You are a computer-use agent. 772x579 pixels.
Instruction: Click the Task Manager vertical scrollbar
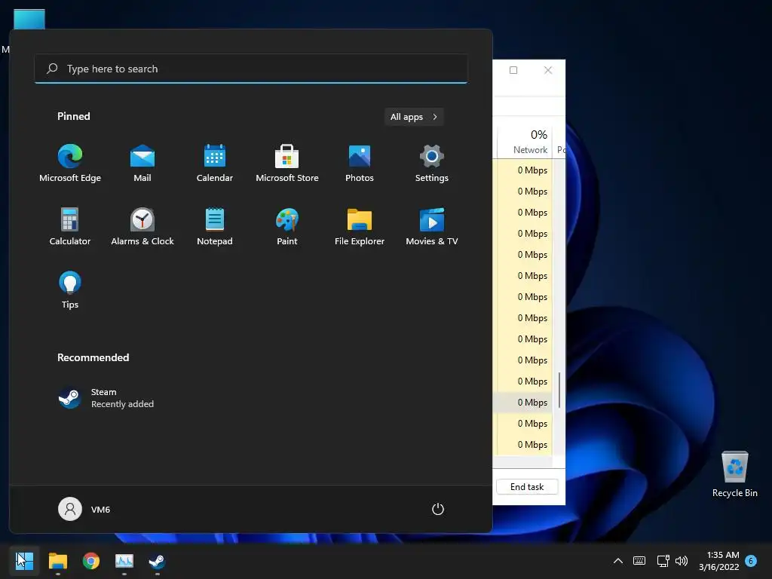tap(559, 391)
